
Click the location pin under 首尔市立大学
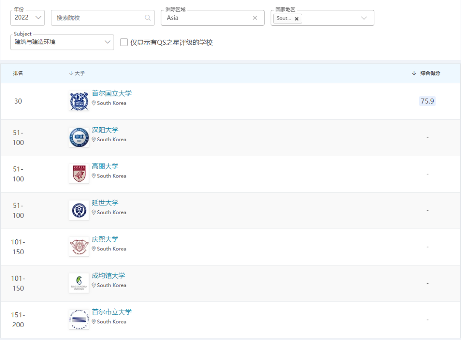pos(94,322)
